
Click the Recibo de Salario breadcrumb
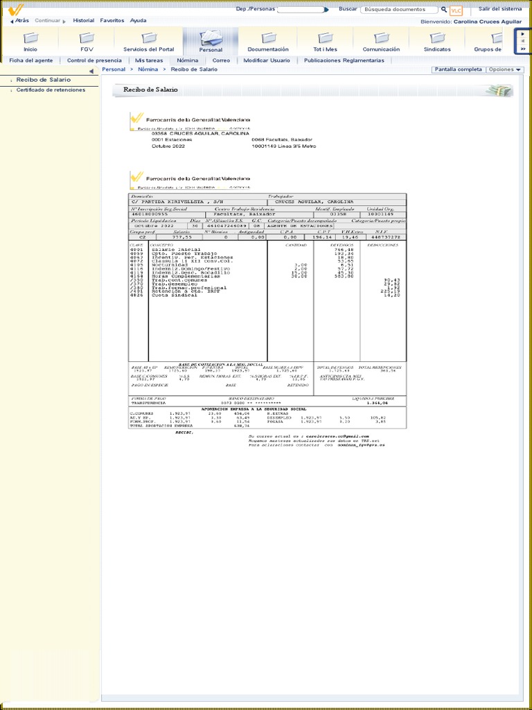194,69
